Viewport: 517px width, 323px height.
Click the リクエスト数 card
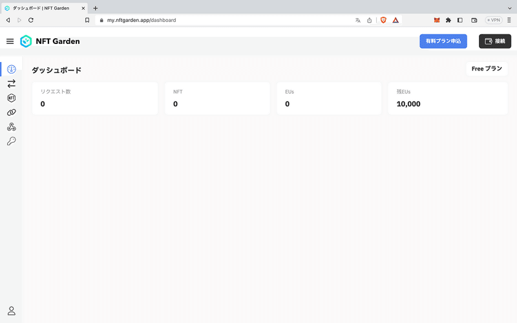[95, 98]
